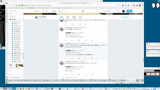Switch to the フォロー 119 tab

click(68, 17)
